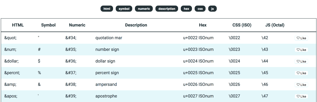Select the &percnt; HTML entity cell
317x102 pixels.
tap(12, 73)
